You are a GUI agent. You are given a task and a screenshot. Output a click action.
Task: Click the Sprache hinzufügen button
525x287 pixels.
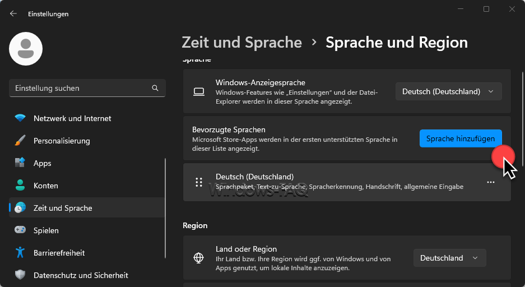(x=461, y=138)
